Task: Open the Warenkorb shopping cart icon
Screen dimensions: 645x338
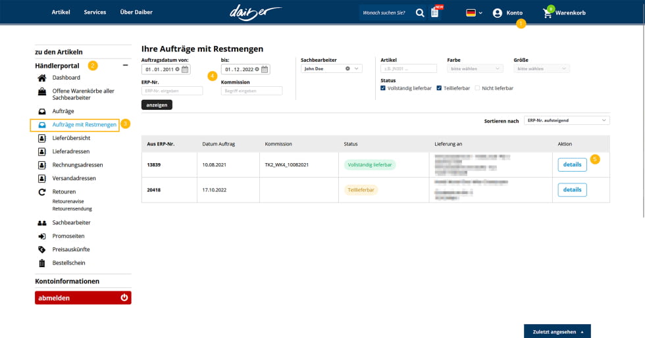Action: pos(548,13)
